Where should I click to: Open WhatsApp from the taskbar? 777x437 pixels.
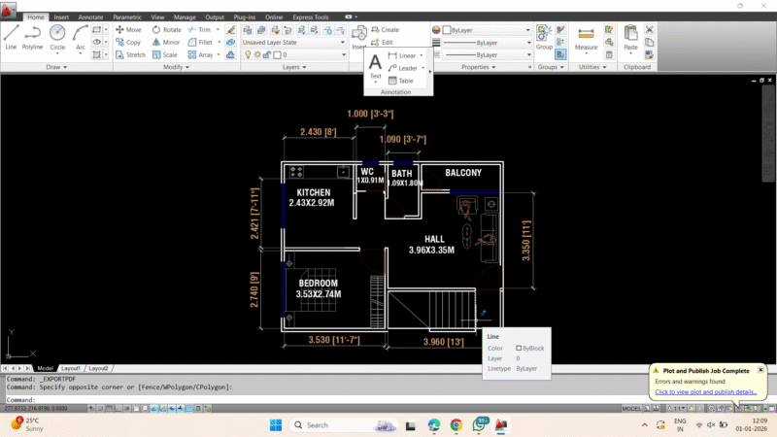[479, 425]
